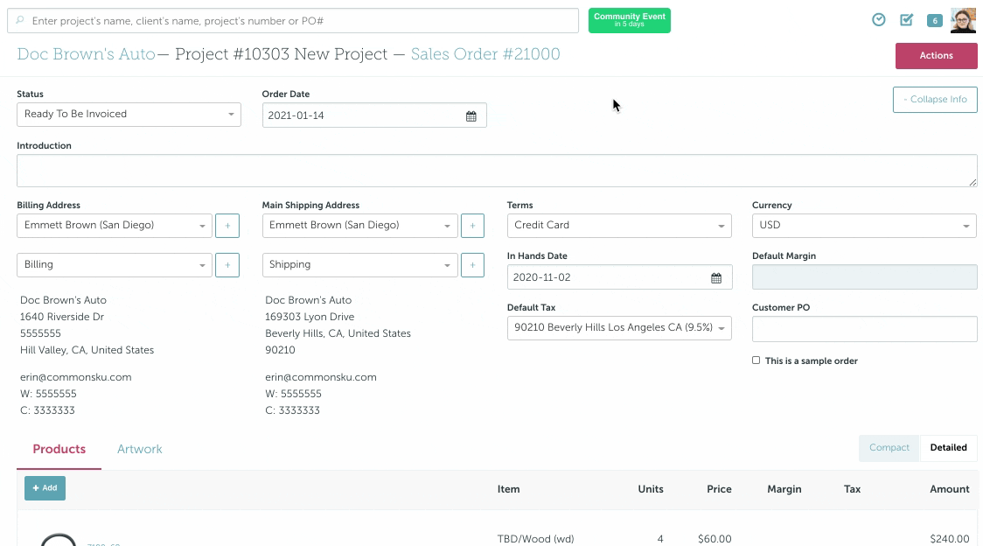Image resolution: width=983 pixels, height=546 pixels.
Task: Switch to Detailed product view
Action: click(x=948, y=448)
